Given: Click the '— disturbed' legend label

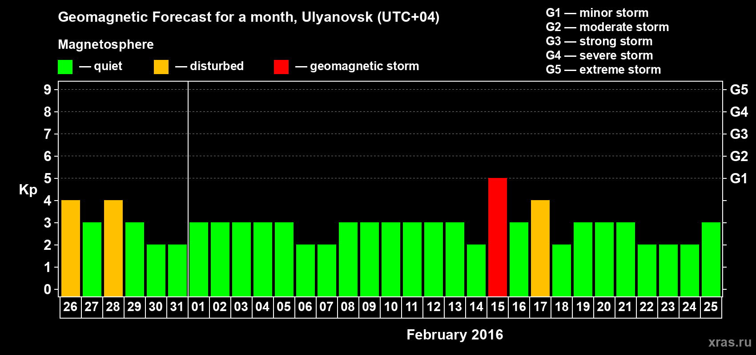Looking at the screenshot, I should (209, 66).
